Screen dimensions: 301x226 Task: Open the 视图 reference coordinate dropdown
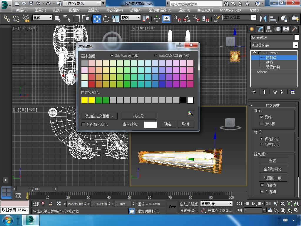click(x=131, y=18)
